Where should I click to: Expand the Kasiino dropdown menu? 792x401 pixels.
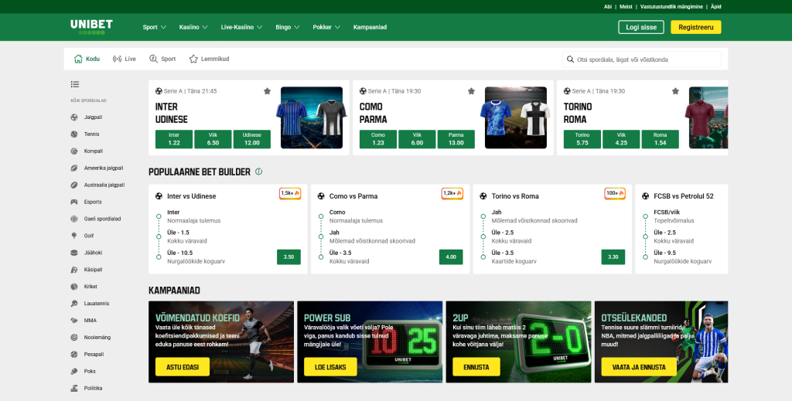point(193,27)
